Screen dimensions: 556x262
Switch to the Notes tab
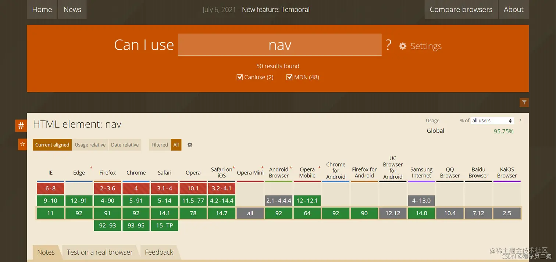[x=46, y=252]
